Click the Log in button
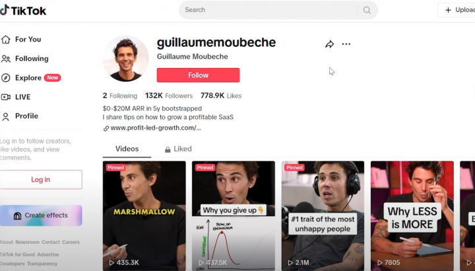The image size is (475, 271). tap(41, 180)
